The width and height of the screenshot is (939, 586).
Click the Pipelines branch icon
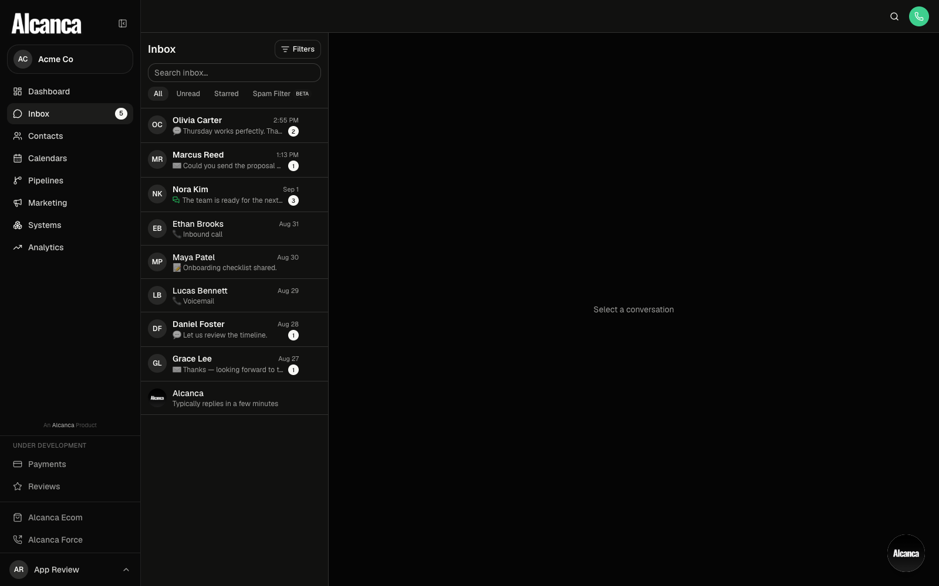click(x=18, y=180)
